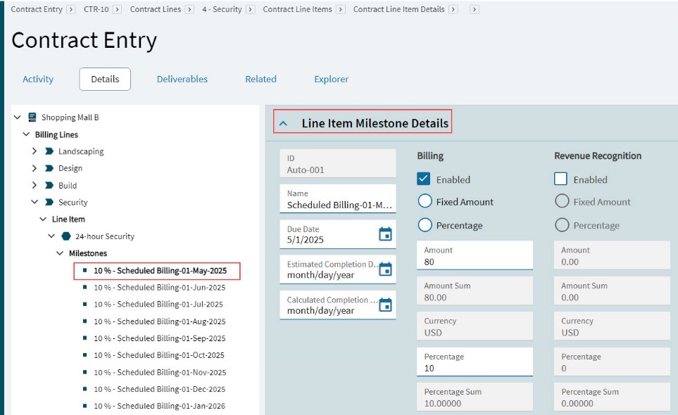678x415 pixels.
Task: Click the last breadcrumb arrow button
Action: pyautogui.click(x=475, y=10)
